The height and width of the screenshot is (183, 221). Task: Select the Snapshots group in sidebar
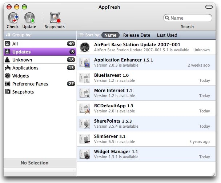point(40,92)
